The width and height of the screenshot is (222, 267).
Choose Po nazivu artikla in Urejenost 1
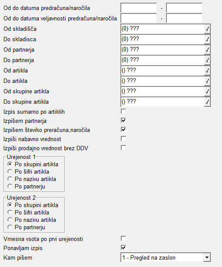10,179
